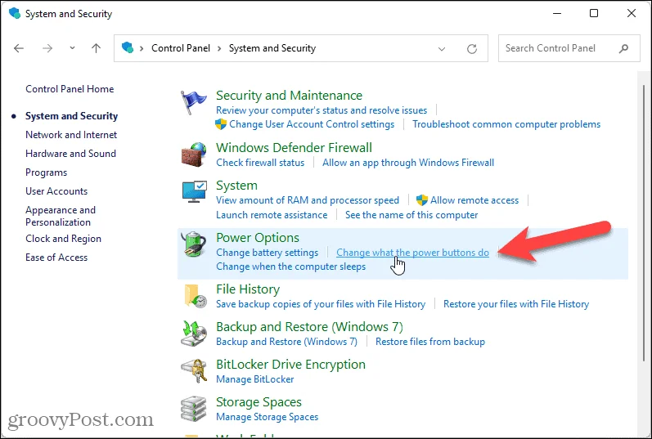Click the Windows Defender Firewall brick wall icon
The height and width of the screenshot is (439, 652).
(x=194, y=155)
